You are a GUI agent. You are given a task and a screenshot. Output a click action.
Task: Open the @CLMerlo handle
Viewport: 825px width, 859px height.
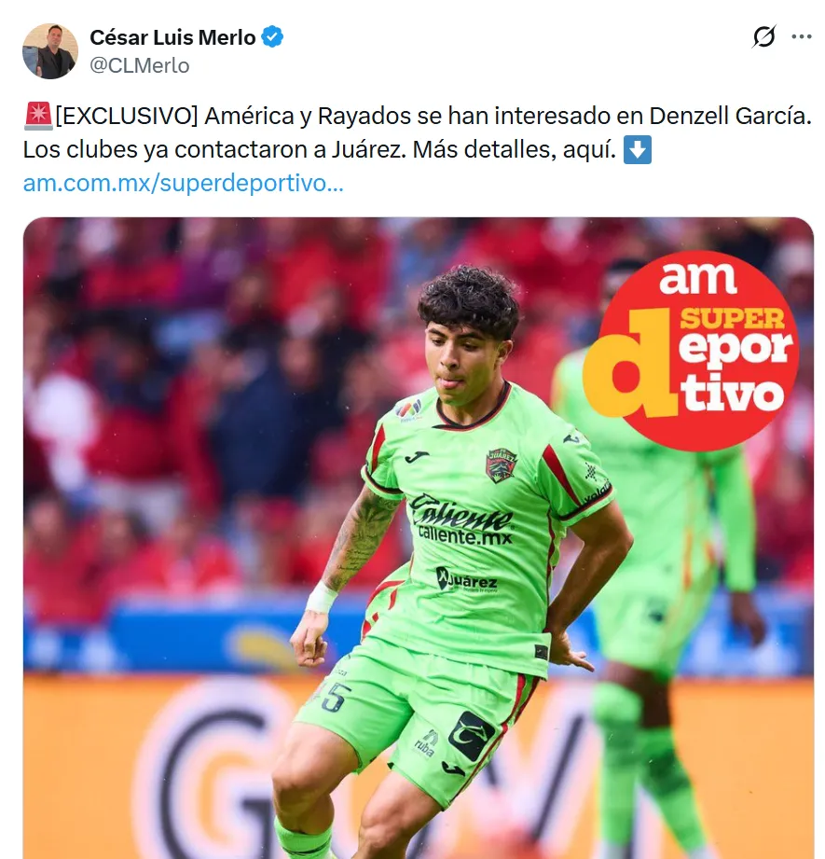[x=140, y=65]
